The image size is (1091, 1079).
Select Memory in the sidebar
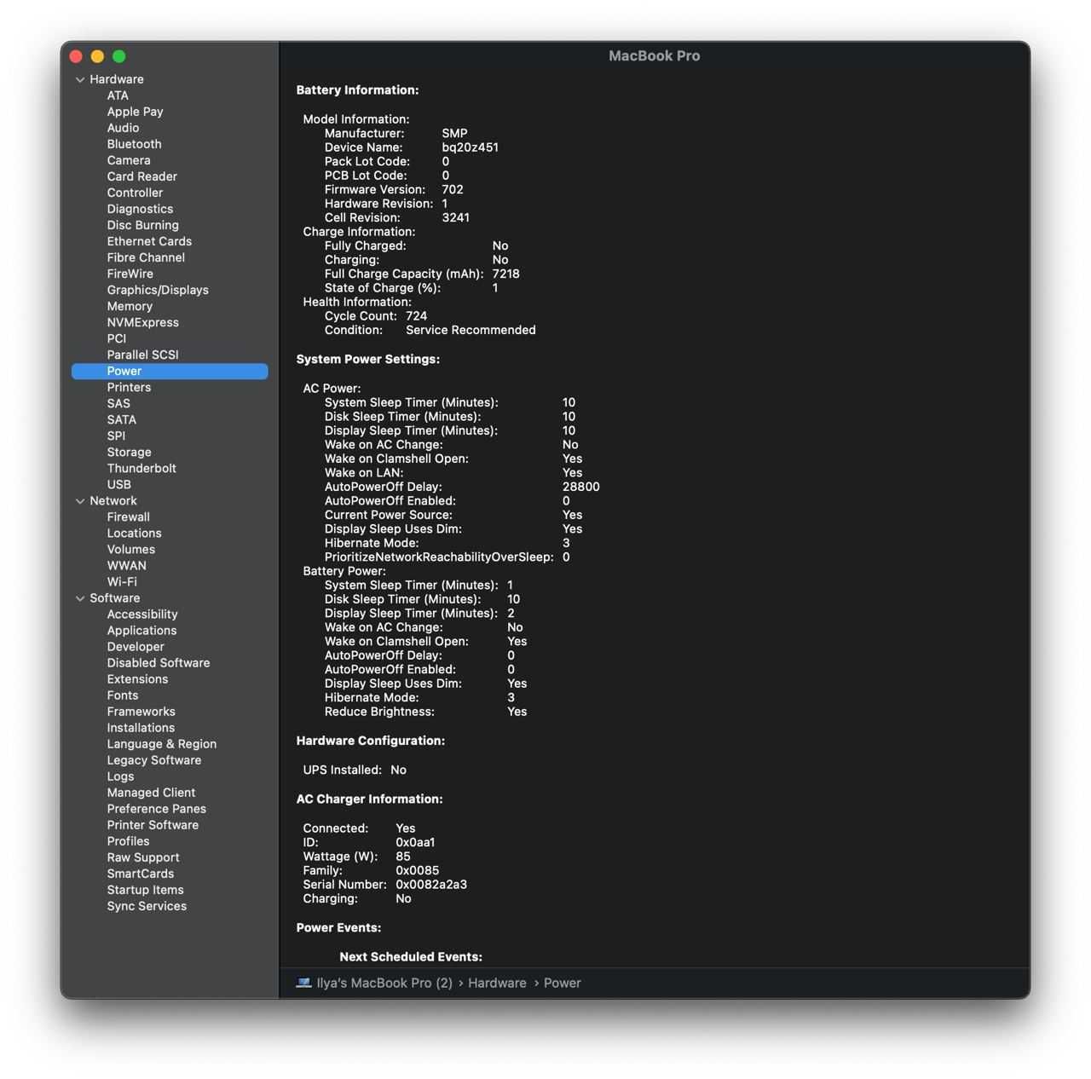[x=130, y=306]
